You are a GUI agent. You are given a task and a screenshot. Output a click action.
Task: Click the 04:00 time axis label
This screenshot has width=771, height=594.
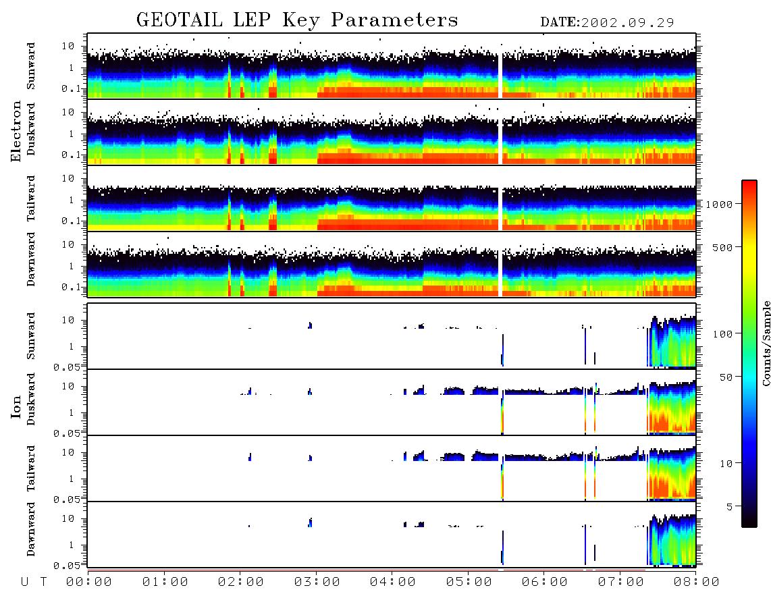(393, 583)
